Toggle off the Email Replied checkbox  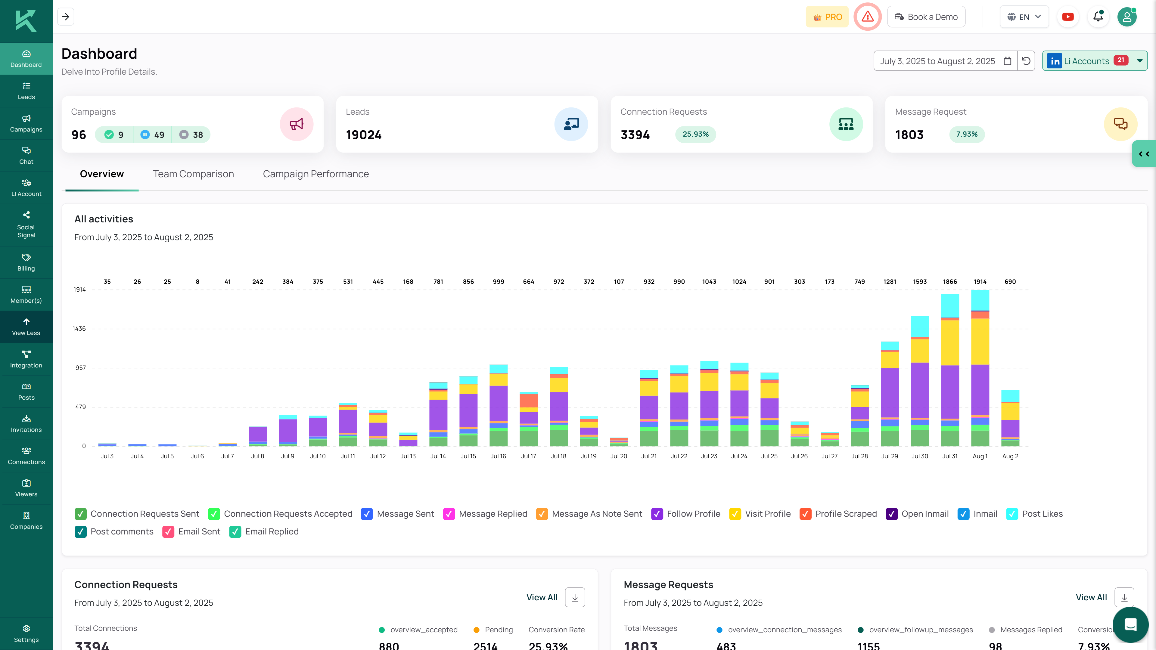235,531
